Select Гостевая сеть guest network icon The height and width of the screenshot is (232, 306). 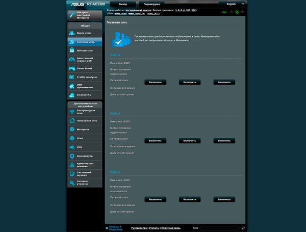72,42
